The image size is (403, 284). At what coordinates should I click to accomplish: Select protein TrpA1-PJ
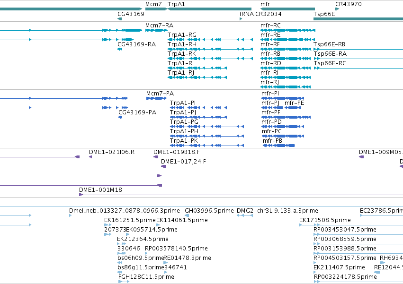[183, 112]
